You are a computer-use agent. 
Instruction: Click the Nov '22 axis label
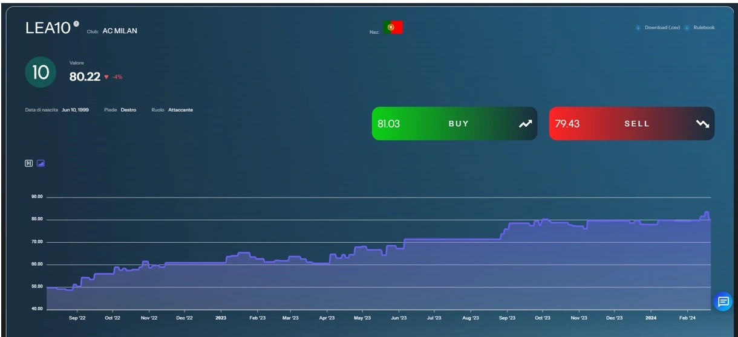149,318
